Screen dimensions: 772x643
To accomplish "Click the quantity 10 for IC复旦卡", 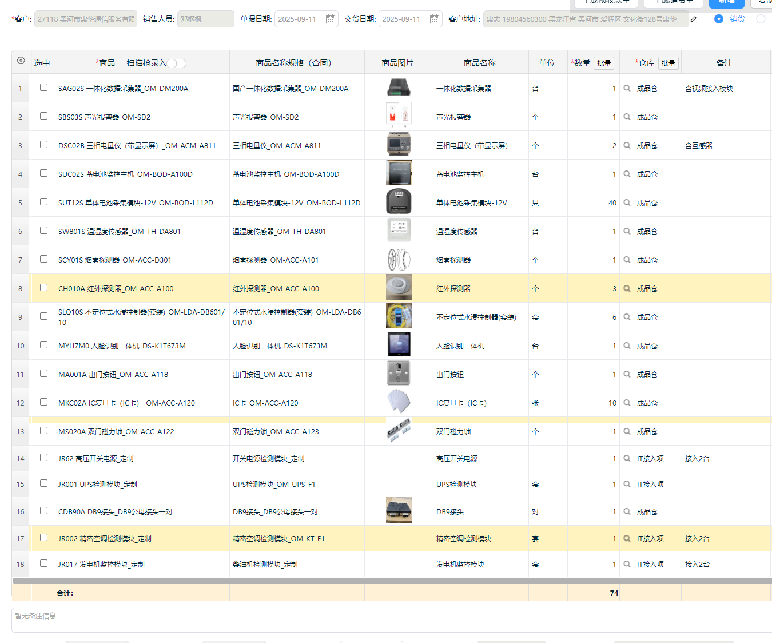I will tap(612, 403).
